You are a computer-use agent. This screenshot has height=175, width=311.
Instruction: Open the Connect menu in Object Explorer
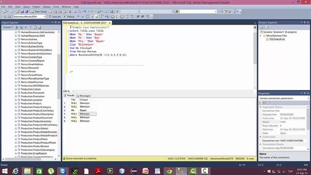pos(8,27)
